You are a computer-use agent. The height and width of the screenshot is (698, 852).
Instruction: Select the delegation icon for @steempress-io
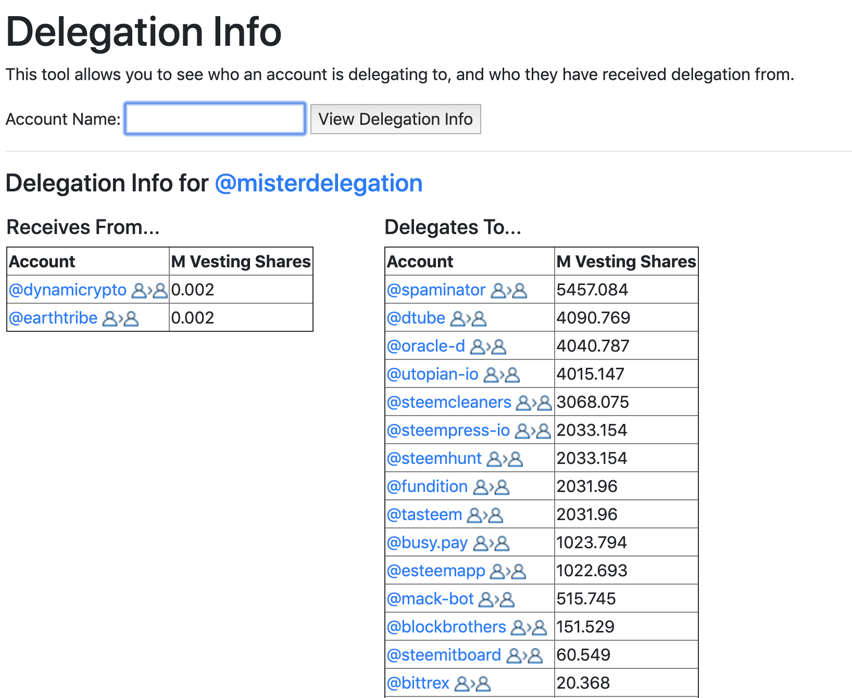533,431
